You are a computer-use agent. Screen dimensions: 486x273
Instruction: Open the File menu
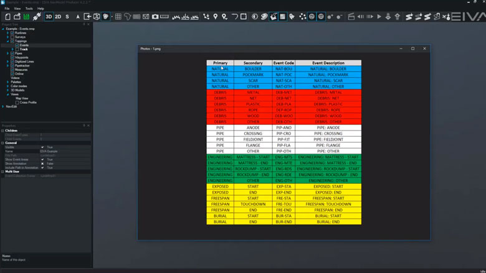click(7, 9)
